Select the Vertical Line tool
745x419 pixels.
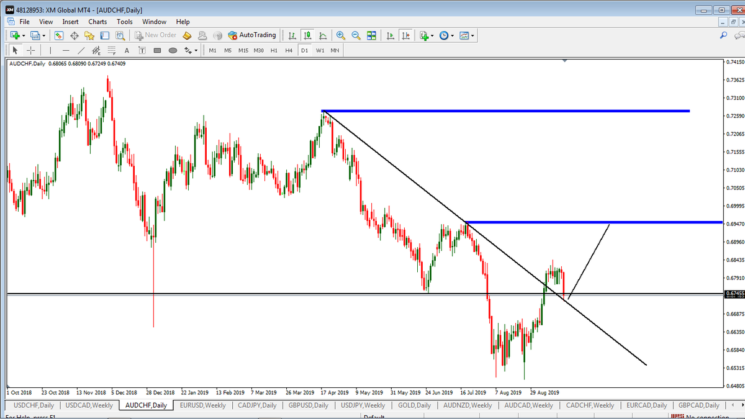[x=50, y=50]
